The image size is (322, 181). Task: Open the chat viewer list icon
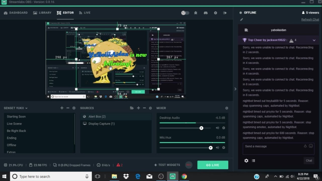[x=253, y=161]
